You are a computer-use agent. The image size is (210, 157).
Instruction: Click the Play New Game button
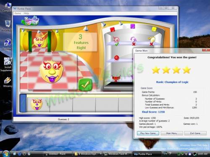[148, 133]
